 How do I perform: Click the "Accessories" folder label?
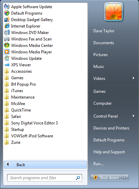point(21,71)
